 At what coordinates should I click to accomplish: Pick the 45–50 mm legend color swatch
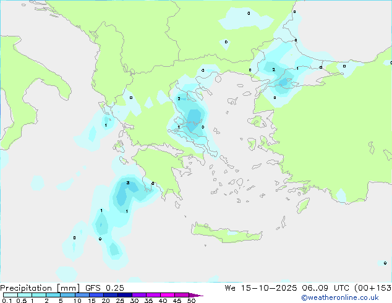pos(182,295)
